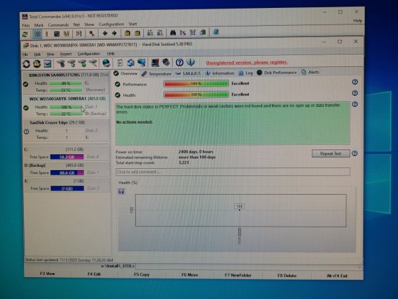Open the Log tab
398x299 pixels.
245,73
